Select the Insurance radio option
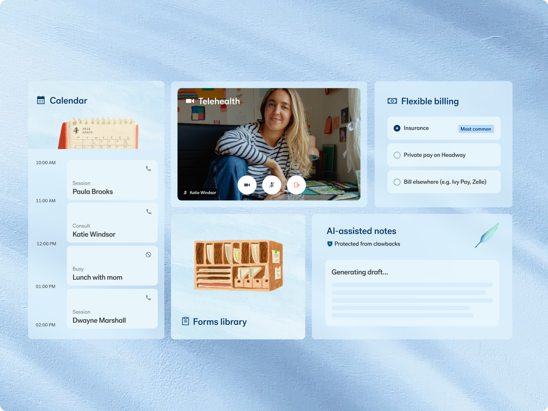This screenshot has width=548, height=411. click(x=397, y=128)
